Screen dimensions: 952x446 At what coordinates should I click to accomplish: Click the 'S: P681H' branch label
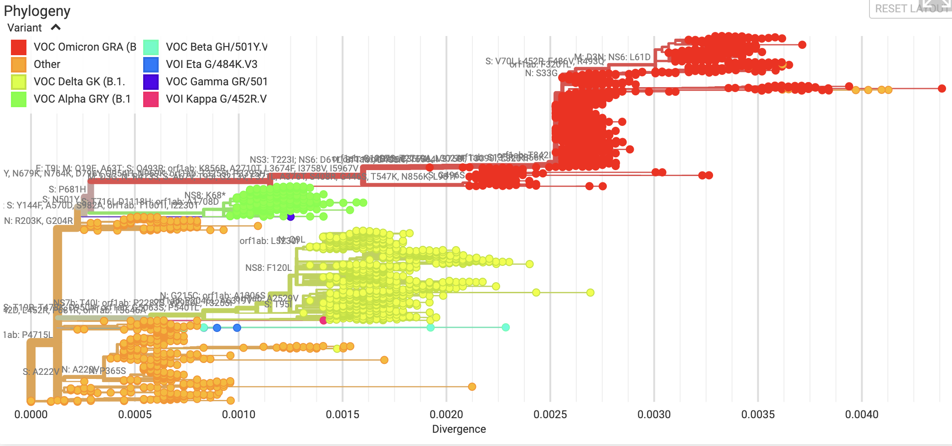[x=67, y=189]
